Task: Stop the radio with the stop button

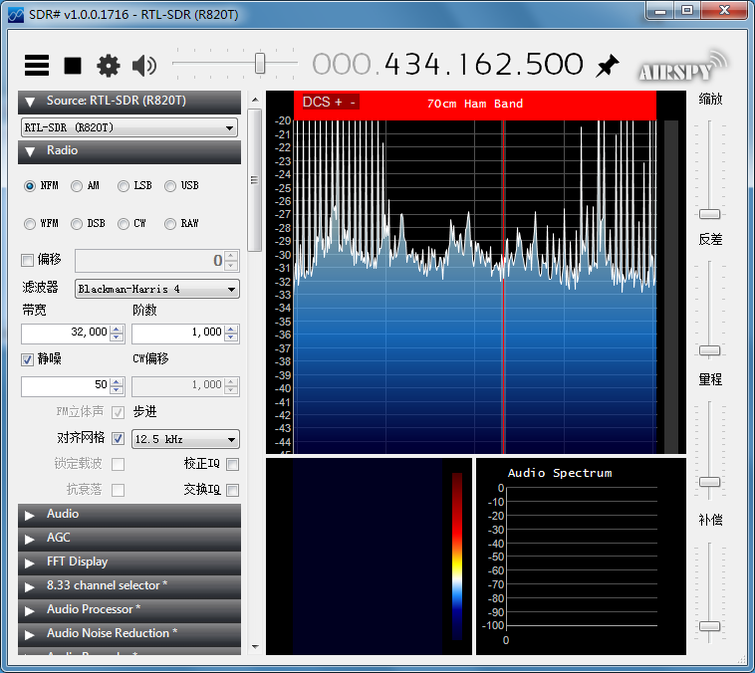Action: 73,66
